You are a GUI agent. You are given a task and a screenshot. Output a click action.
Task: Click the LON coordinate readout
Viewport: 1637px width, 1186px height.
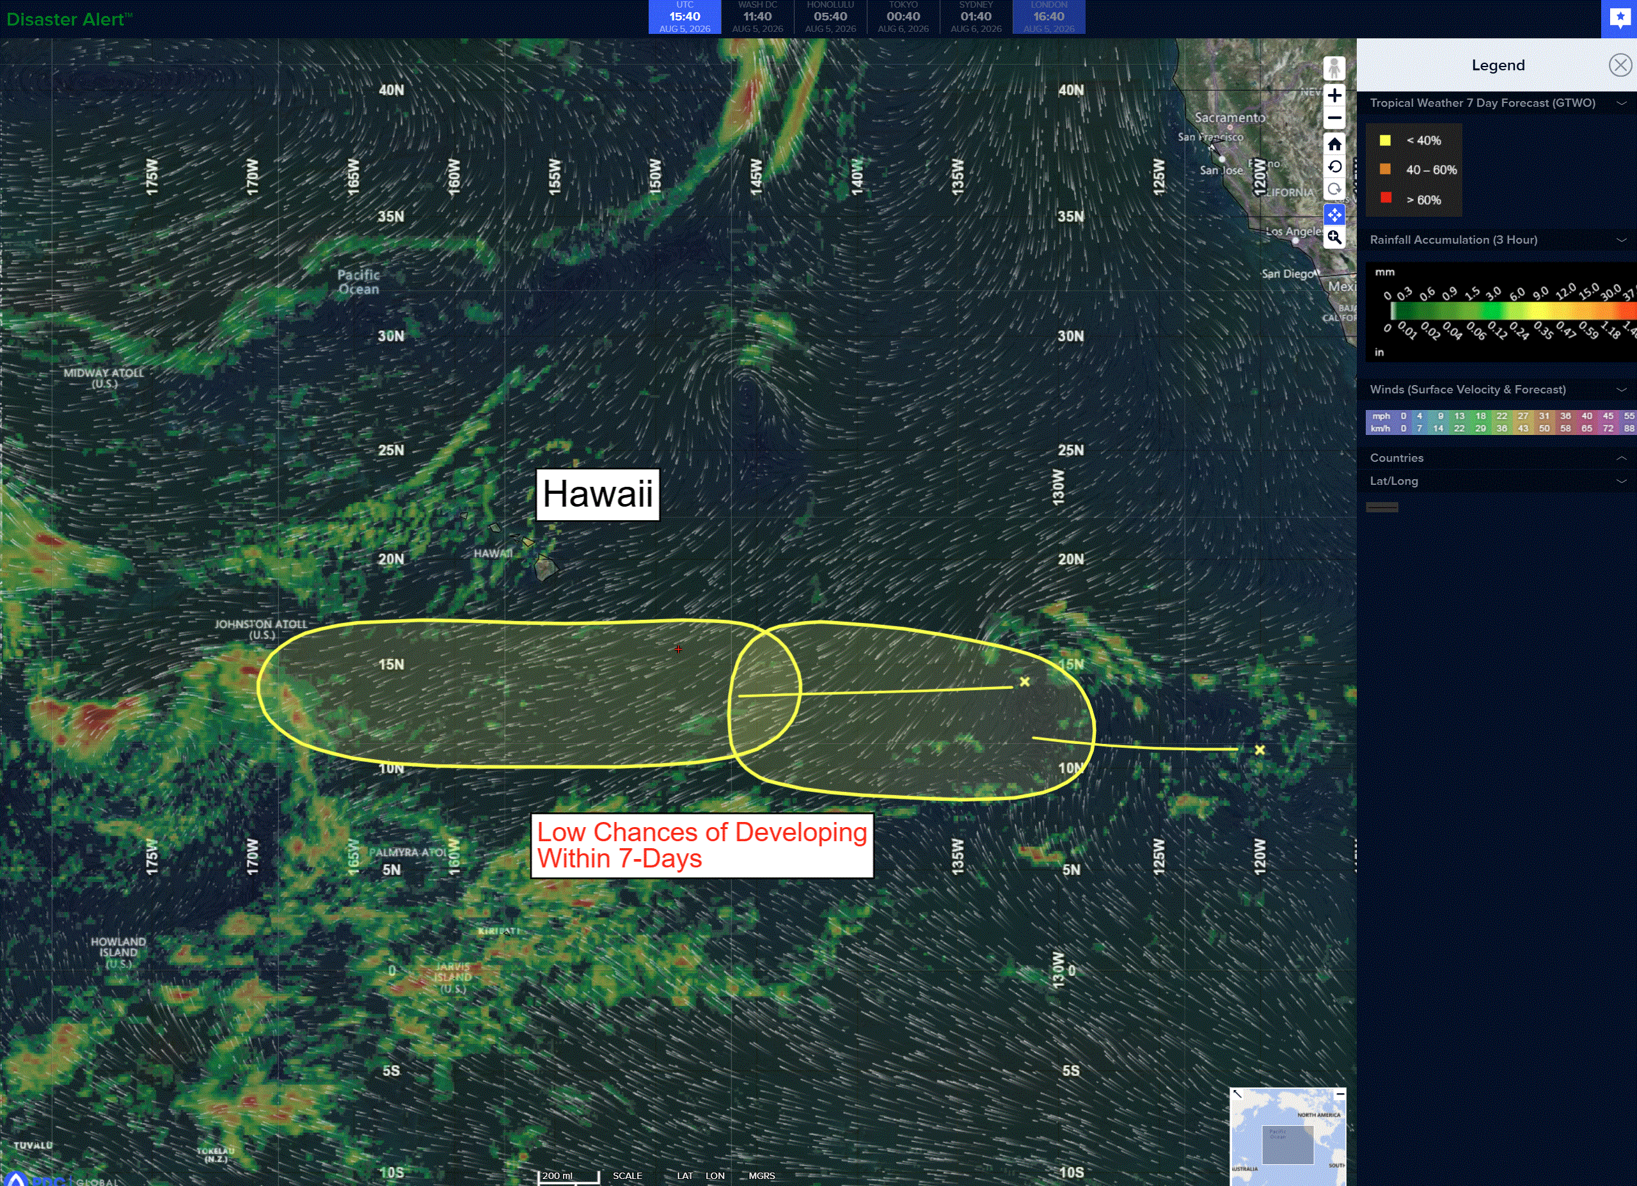715,1176
